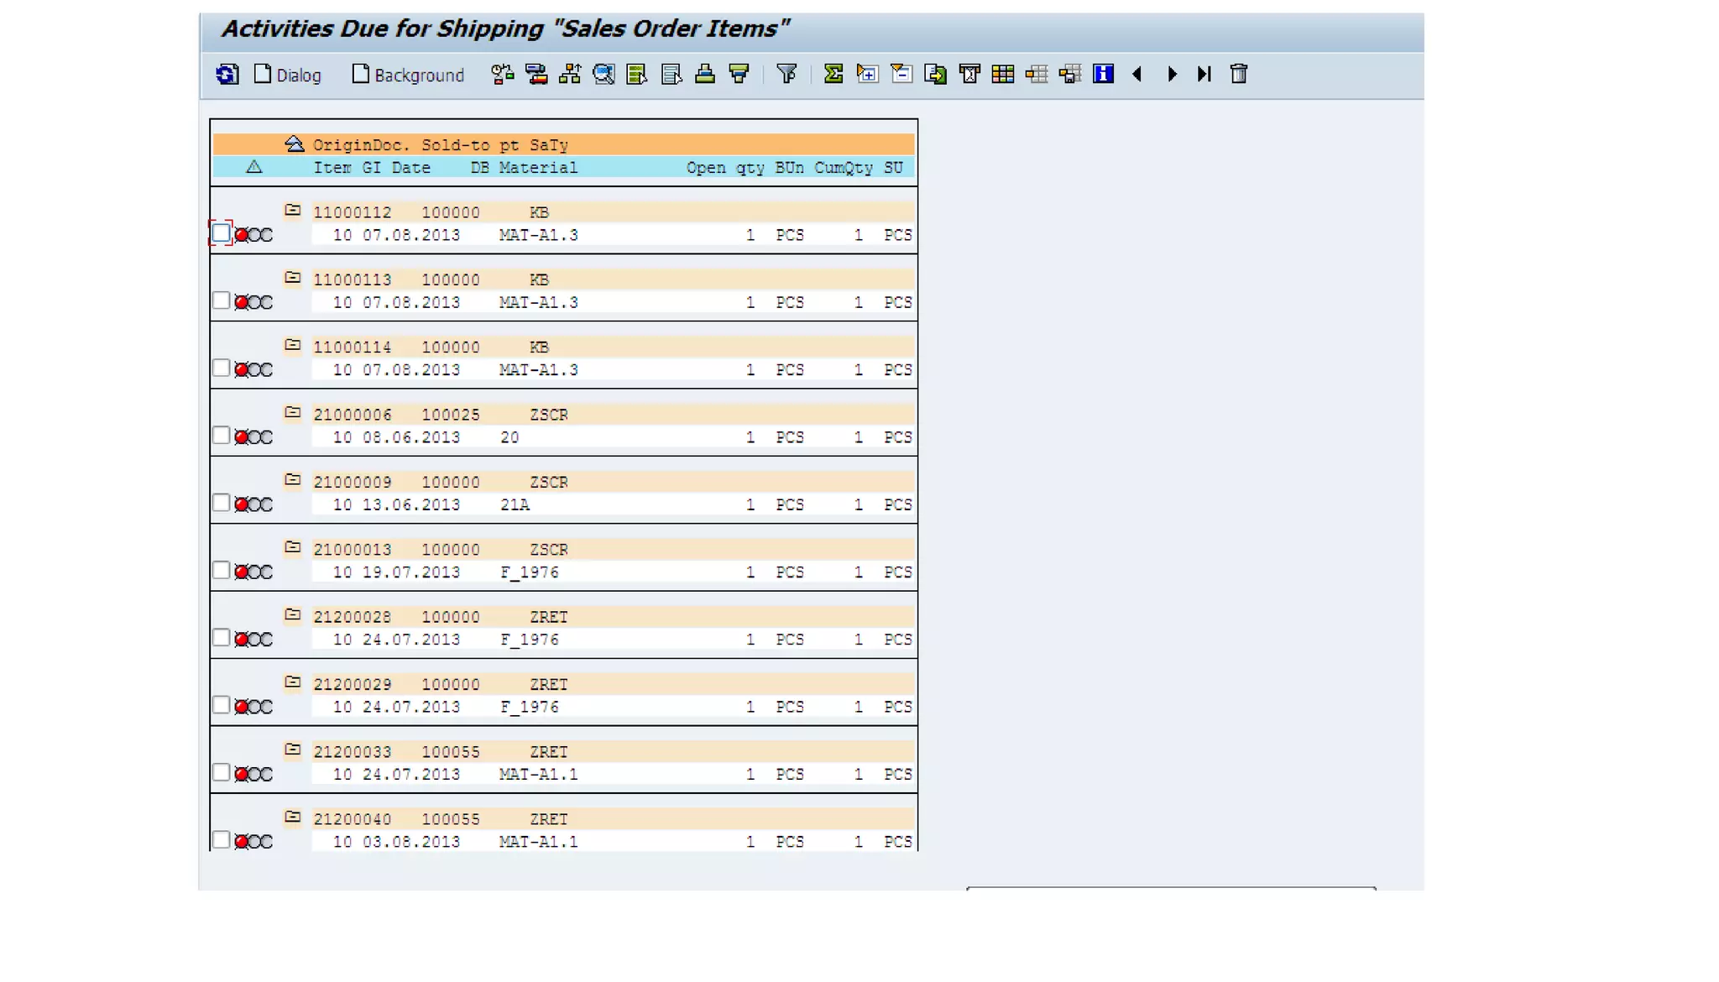The height and width of the screenshot is (982, 1719).
Task: Click the previous page left arrow
Action: pos(1137,75)
